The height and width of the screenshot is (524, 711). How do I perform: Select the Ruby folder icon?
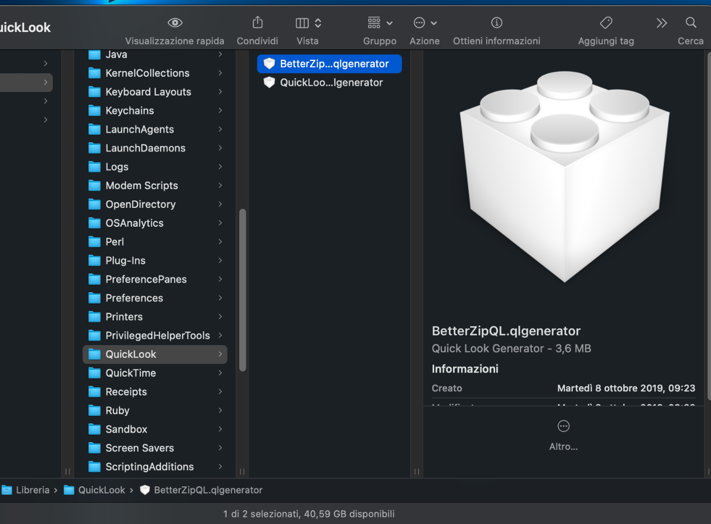click(x=94, y=411)
